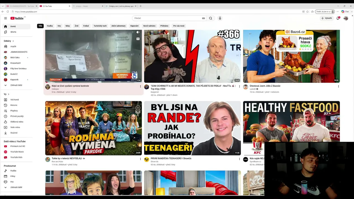
Task: Click the YouTube logo
Action: coord(17,18)
